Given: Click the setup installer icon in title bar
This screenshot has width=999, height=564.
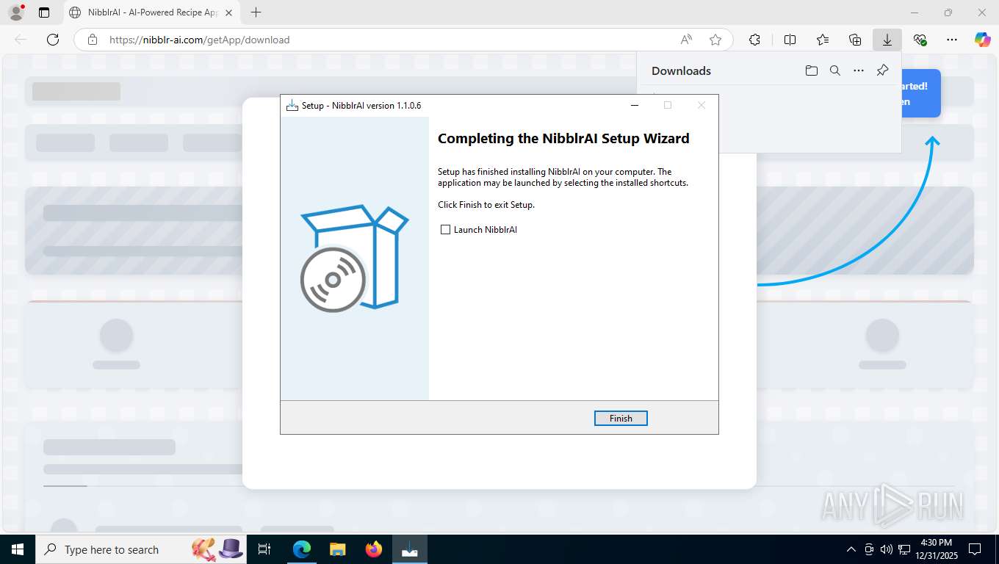Looking at the screenshot, I should tap(292, 106).
